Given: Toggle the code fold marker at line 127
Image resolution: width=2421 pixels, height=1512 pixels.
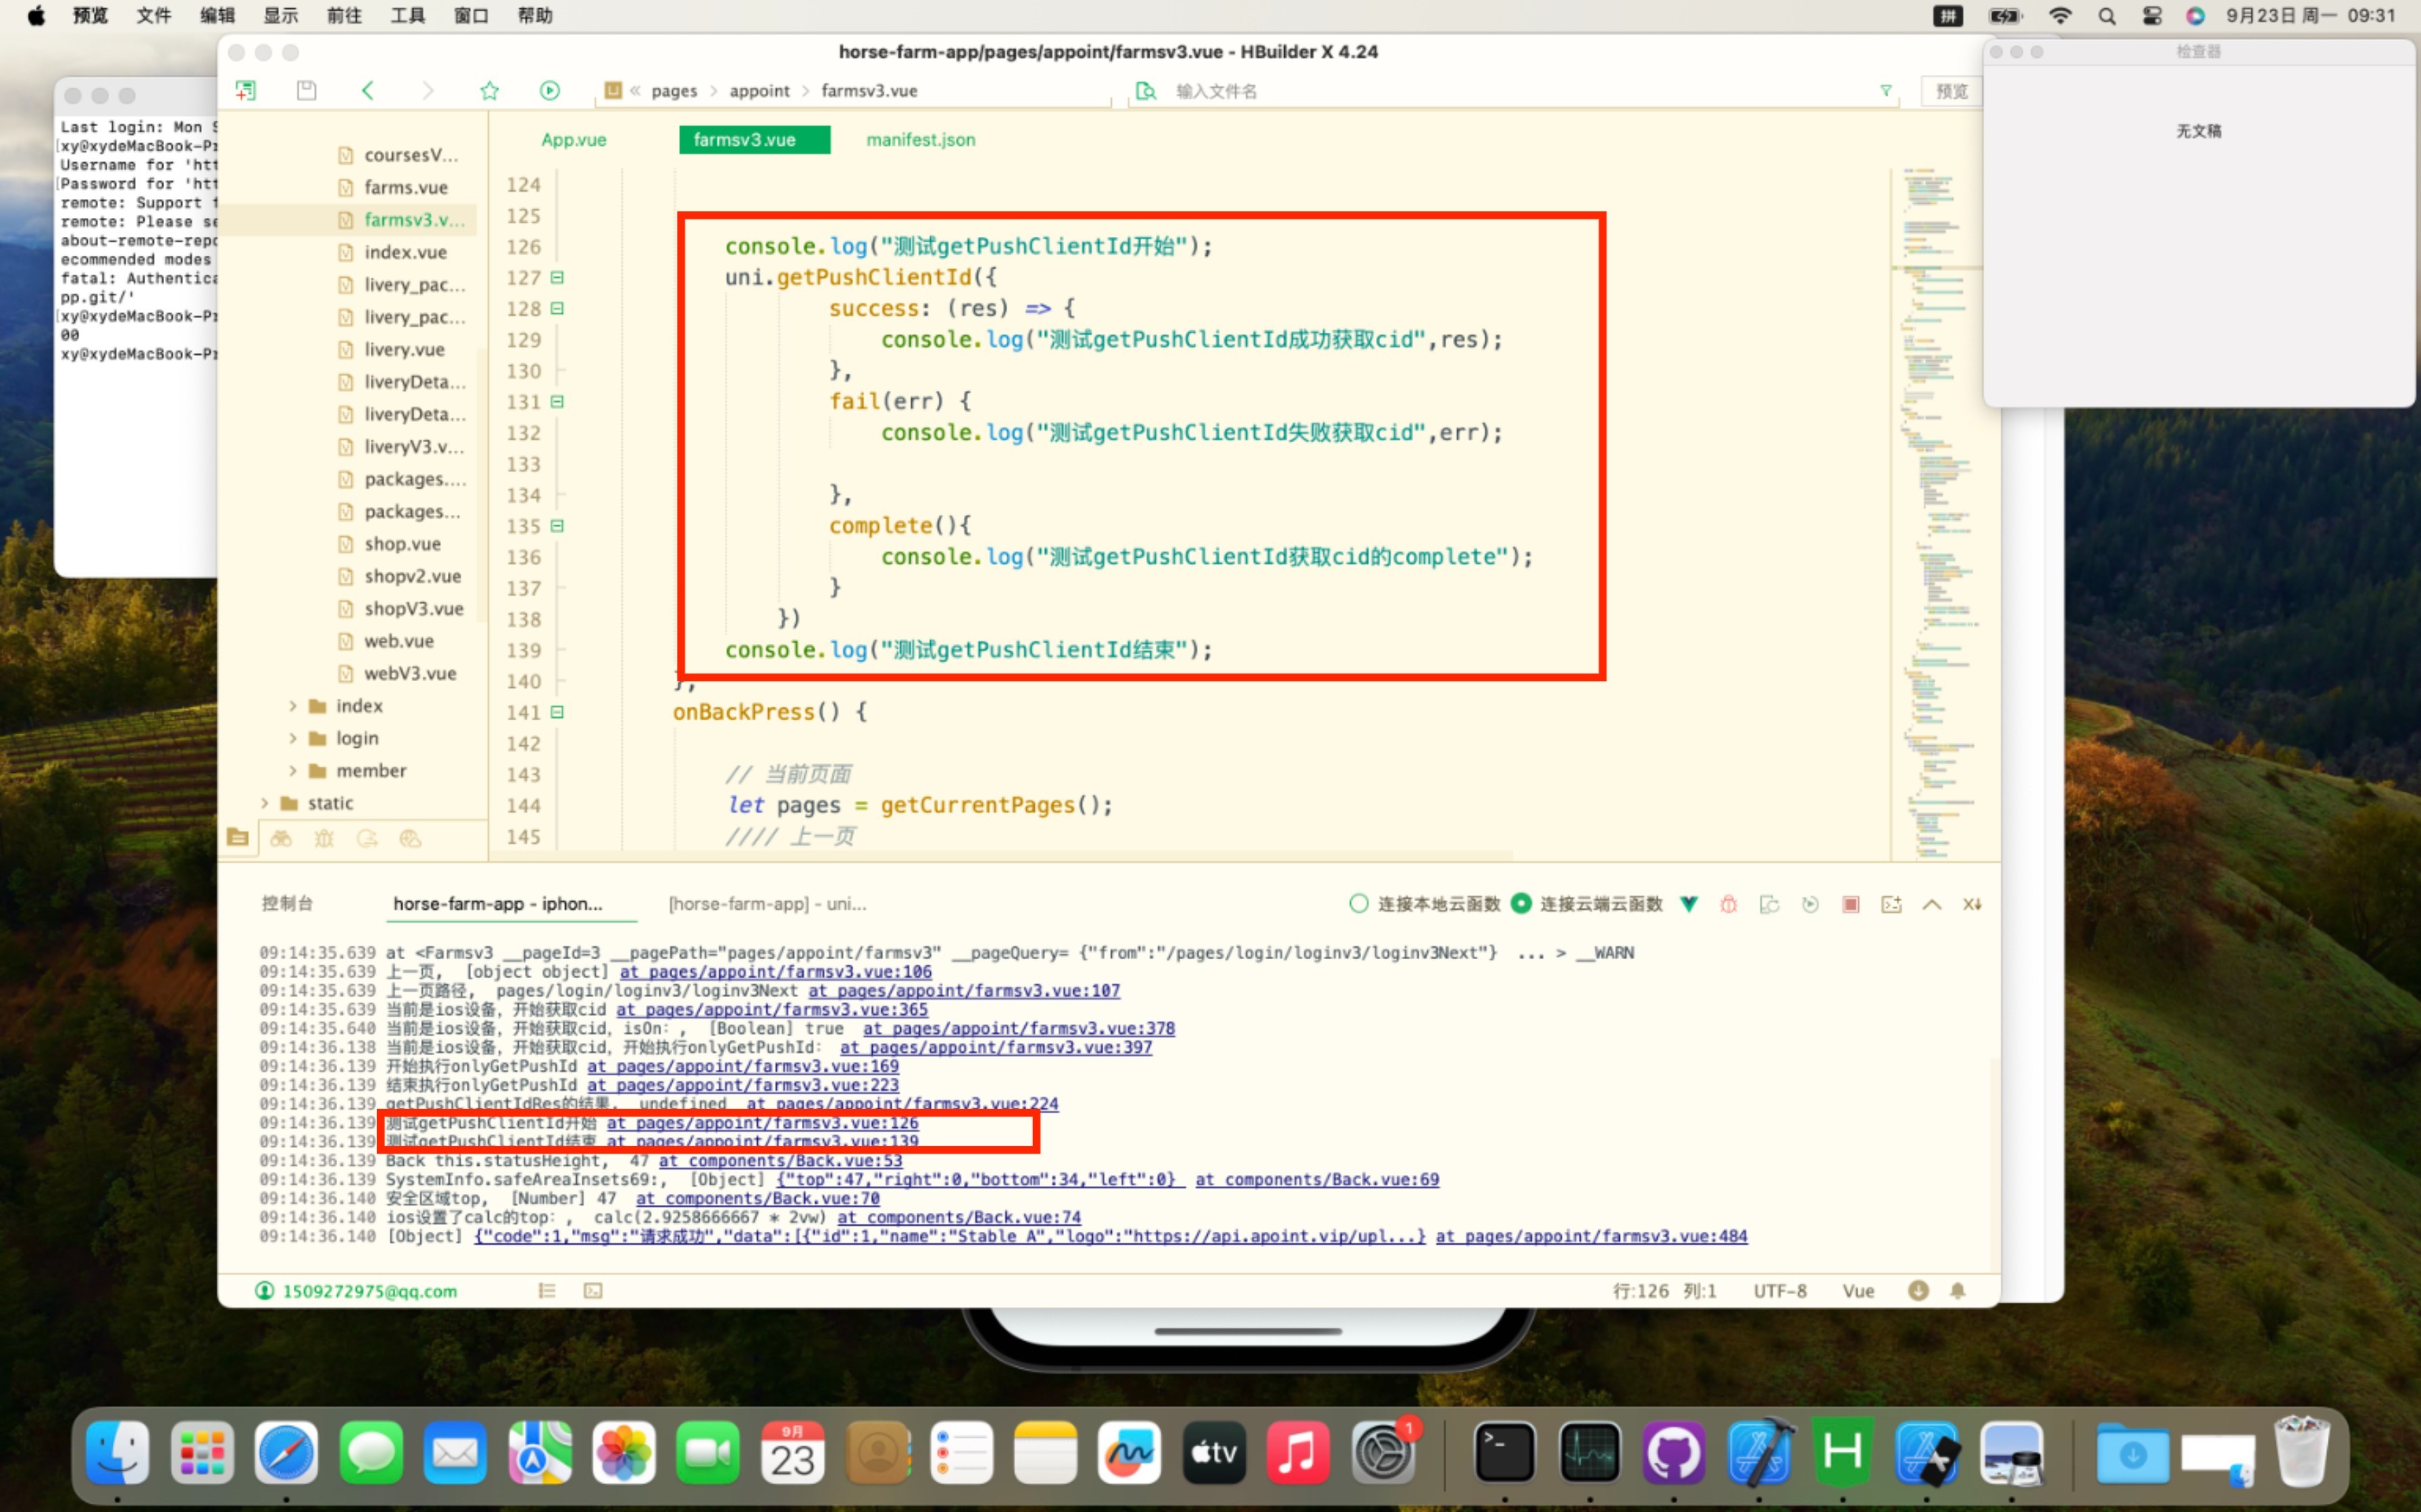Looking at the screenshot, I should click(x=557, y=277).
